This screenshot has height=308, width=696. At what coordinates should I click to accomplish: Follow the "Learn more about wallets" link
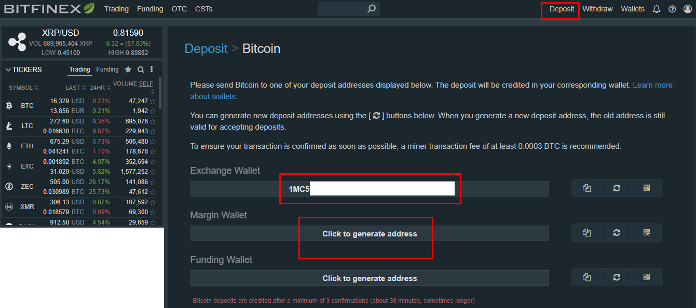652,85
